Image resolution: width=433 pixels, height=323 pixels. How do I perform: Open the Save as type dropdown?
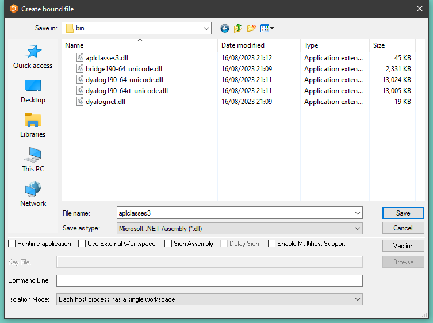click(x=358, y=229)
